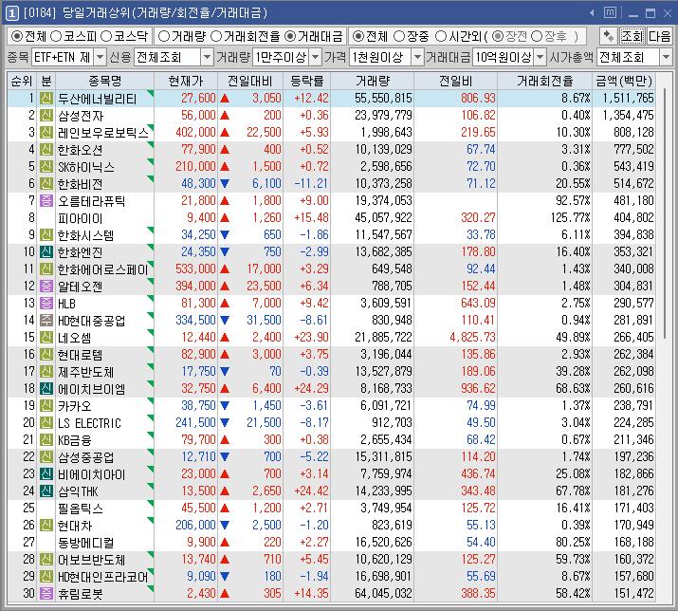Sort by 등락률 column header

pyautogui.click(x=306, y=81)
